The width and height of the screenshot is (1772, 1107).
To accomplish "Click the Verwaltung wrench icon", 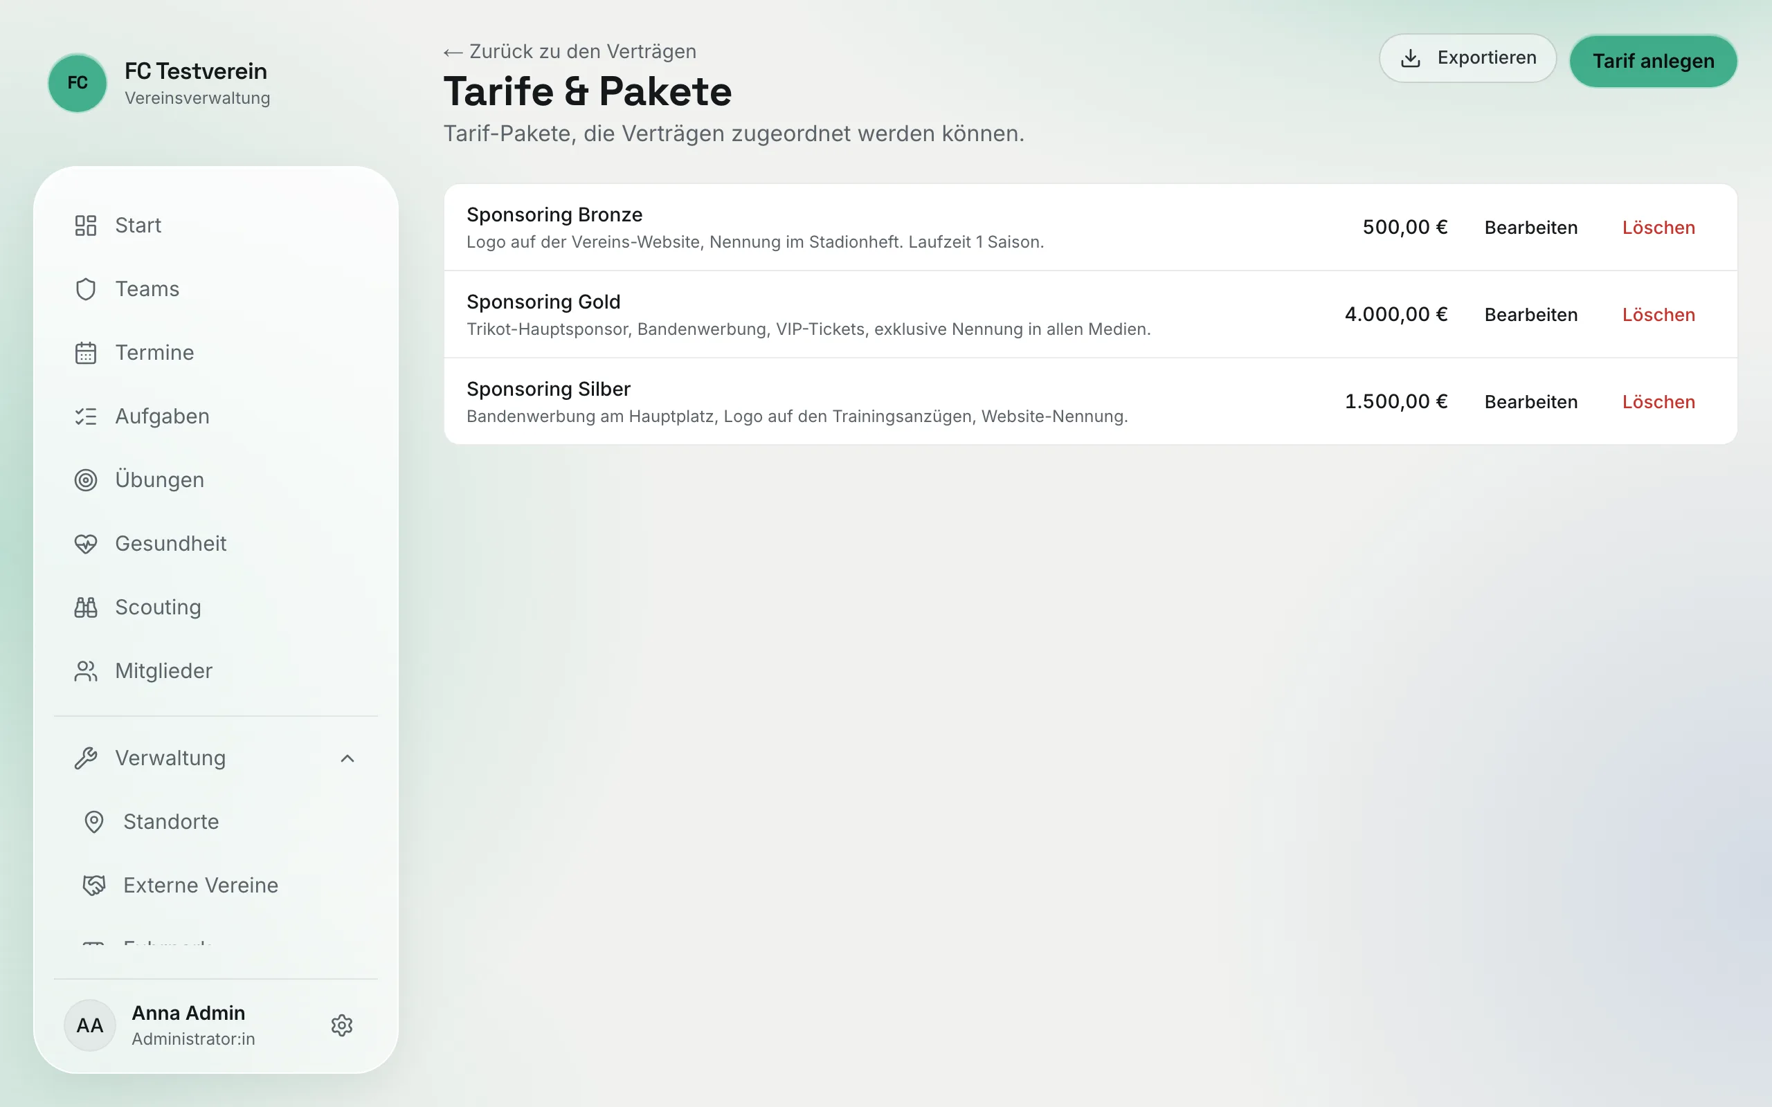I will coord(86,758).
